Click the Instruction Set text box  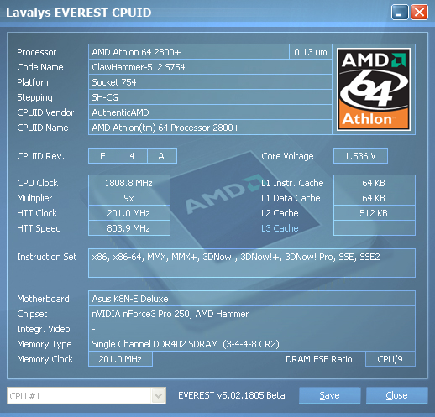coord(252,263)
